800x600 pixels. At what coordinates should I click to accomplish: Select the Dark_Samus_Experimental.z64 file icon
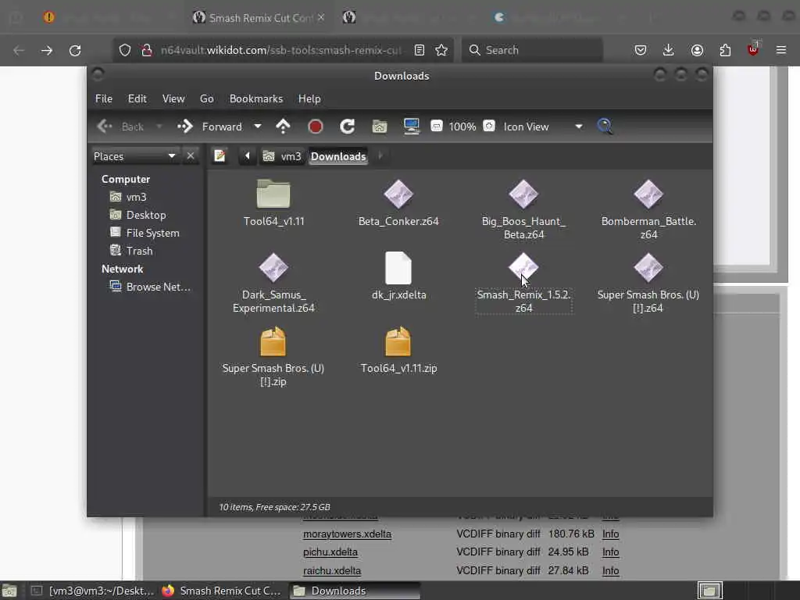pos(273,267)
